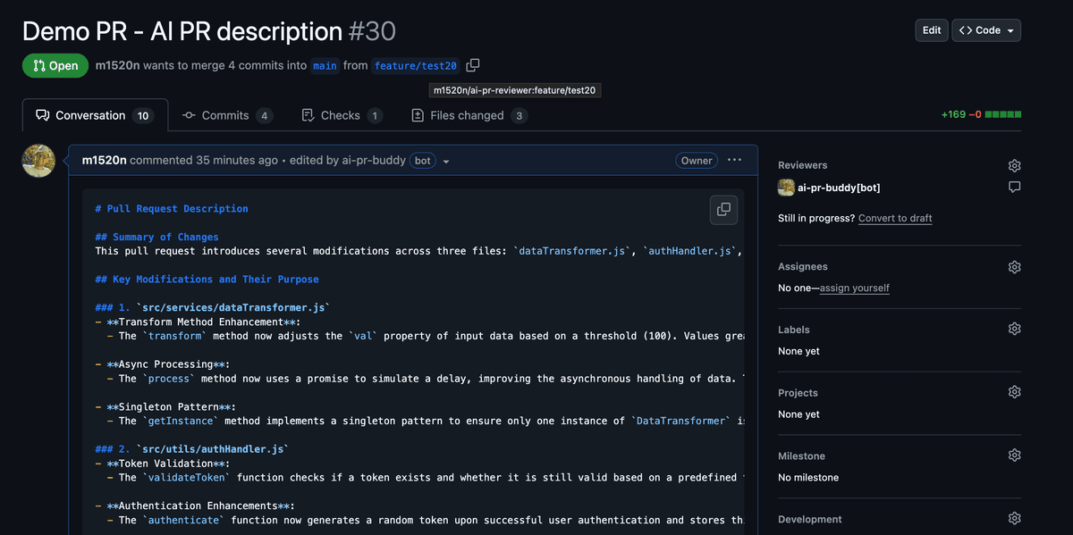Image resolution: width=1073 pixels, height=535 pixels.
Task: Switch to the Checks tab
Action: (x=342, y=115)
